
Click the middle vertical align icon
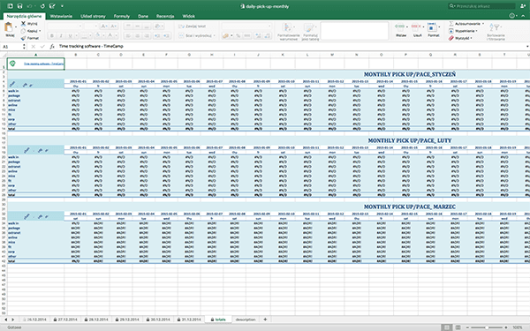(137, 26)
